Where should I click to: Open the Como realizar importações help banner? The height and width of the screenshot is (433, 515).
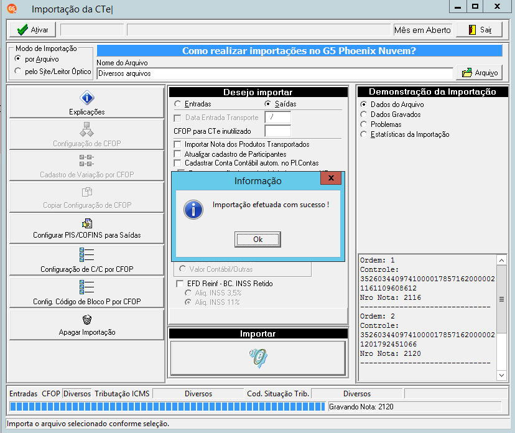(299, 50)
